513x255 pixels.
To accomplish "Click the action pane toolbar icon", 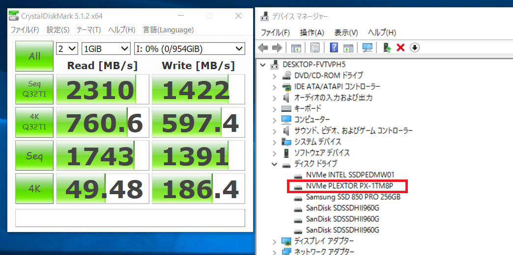I will (x=348, y=48).
